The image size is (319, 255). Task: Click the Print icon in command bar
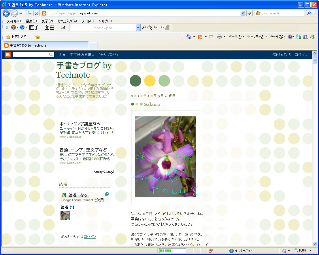219,37
